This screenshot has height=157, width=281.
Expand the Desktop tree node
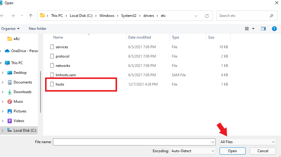pos(2,73)
